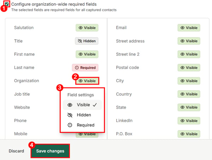Click the eye icon on Salutation's Visible badge
Viewport: 212px width, 160px height.
click(x=81, y=27)
